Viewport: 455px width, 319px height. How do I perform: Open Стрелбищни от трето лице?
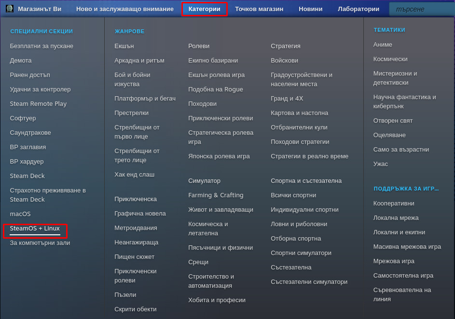coord(137,155)
